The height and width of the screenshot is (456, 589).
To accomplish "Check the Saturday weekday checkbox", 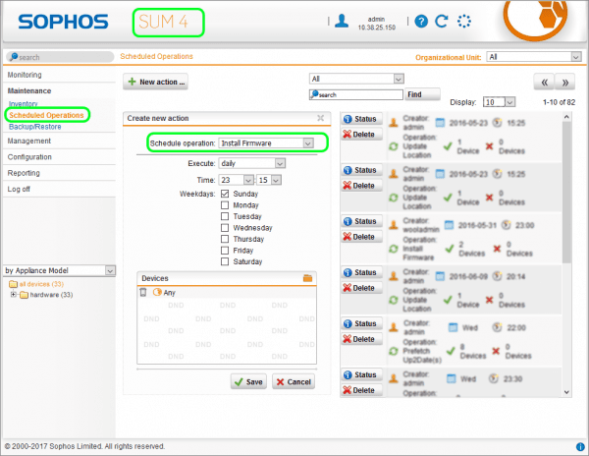I will point(225,261).
